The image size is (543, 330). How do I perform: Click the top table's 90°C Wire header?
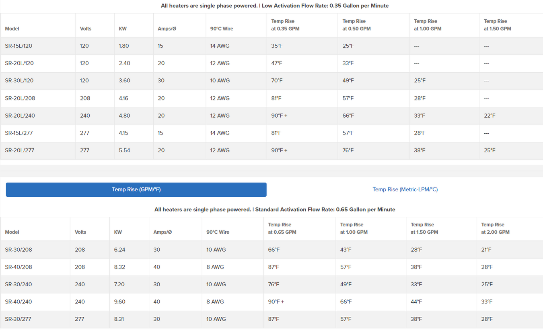[221, 29]
